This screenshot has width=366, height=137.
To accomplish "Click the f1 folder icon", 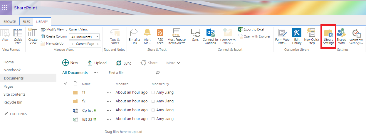I will click(75, 92).
